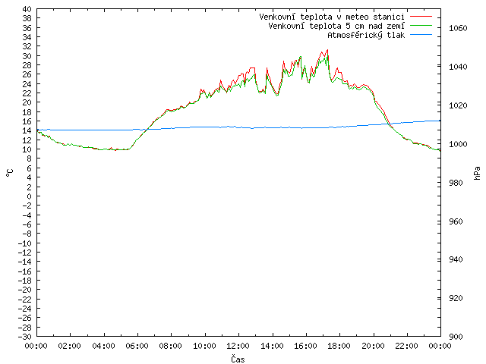Click legend text 'Venkovní teplota v meteo stanici'
The image size is (486, 364).
coord(332,17)
